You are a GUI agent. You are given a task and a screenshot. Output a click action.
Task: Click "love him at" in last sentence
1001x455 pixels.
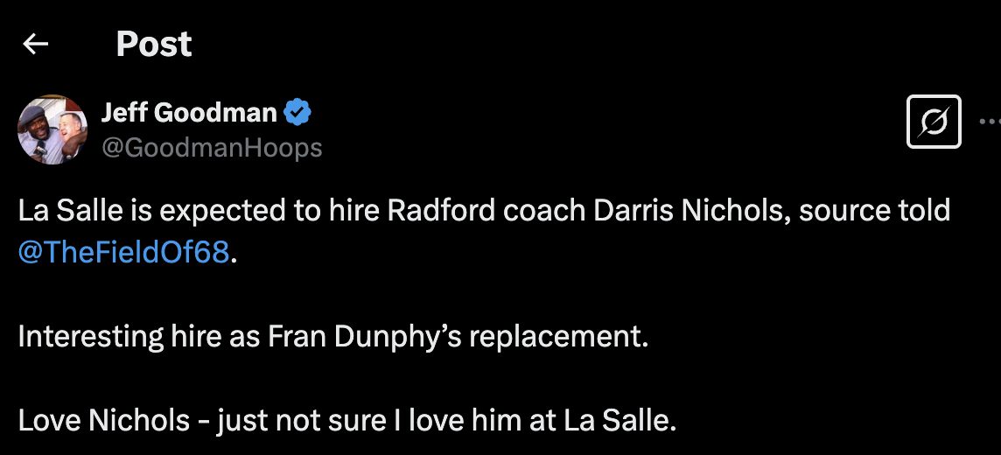pyautogui.click(x=470, y=421)
